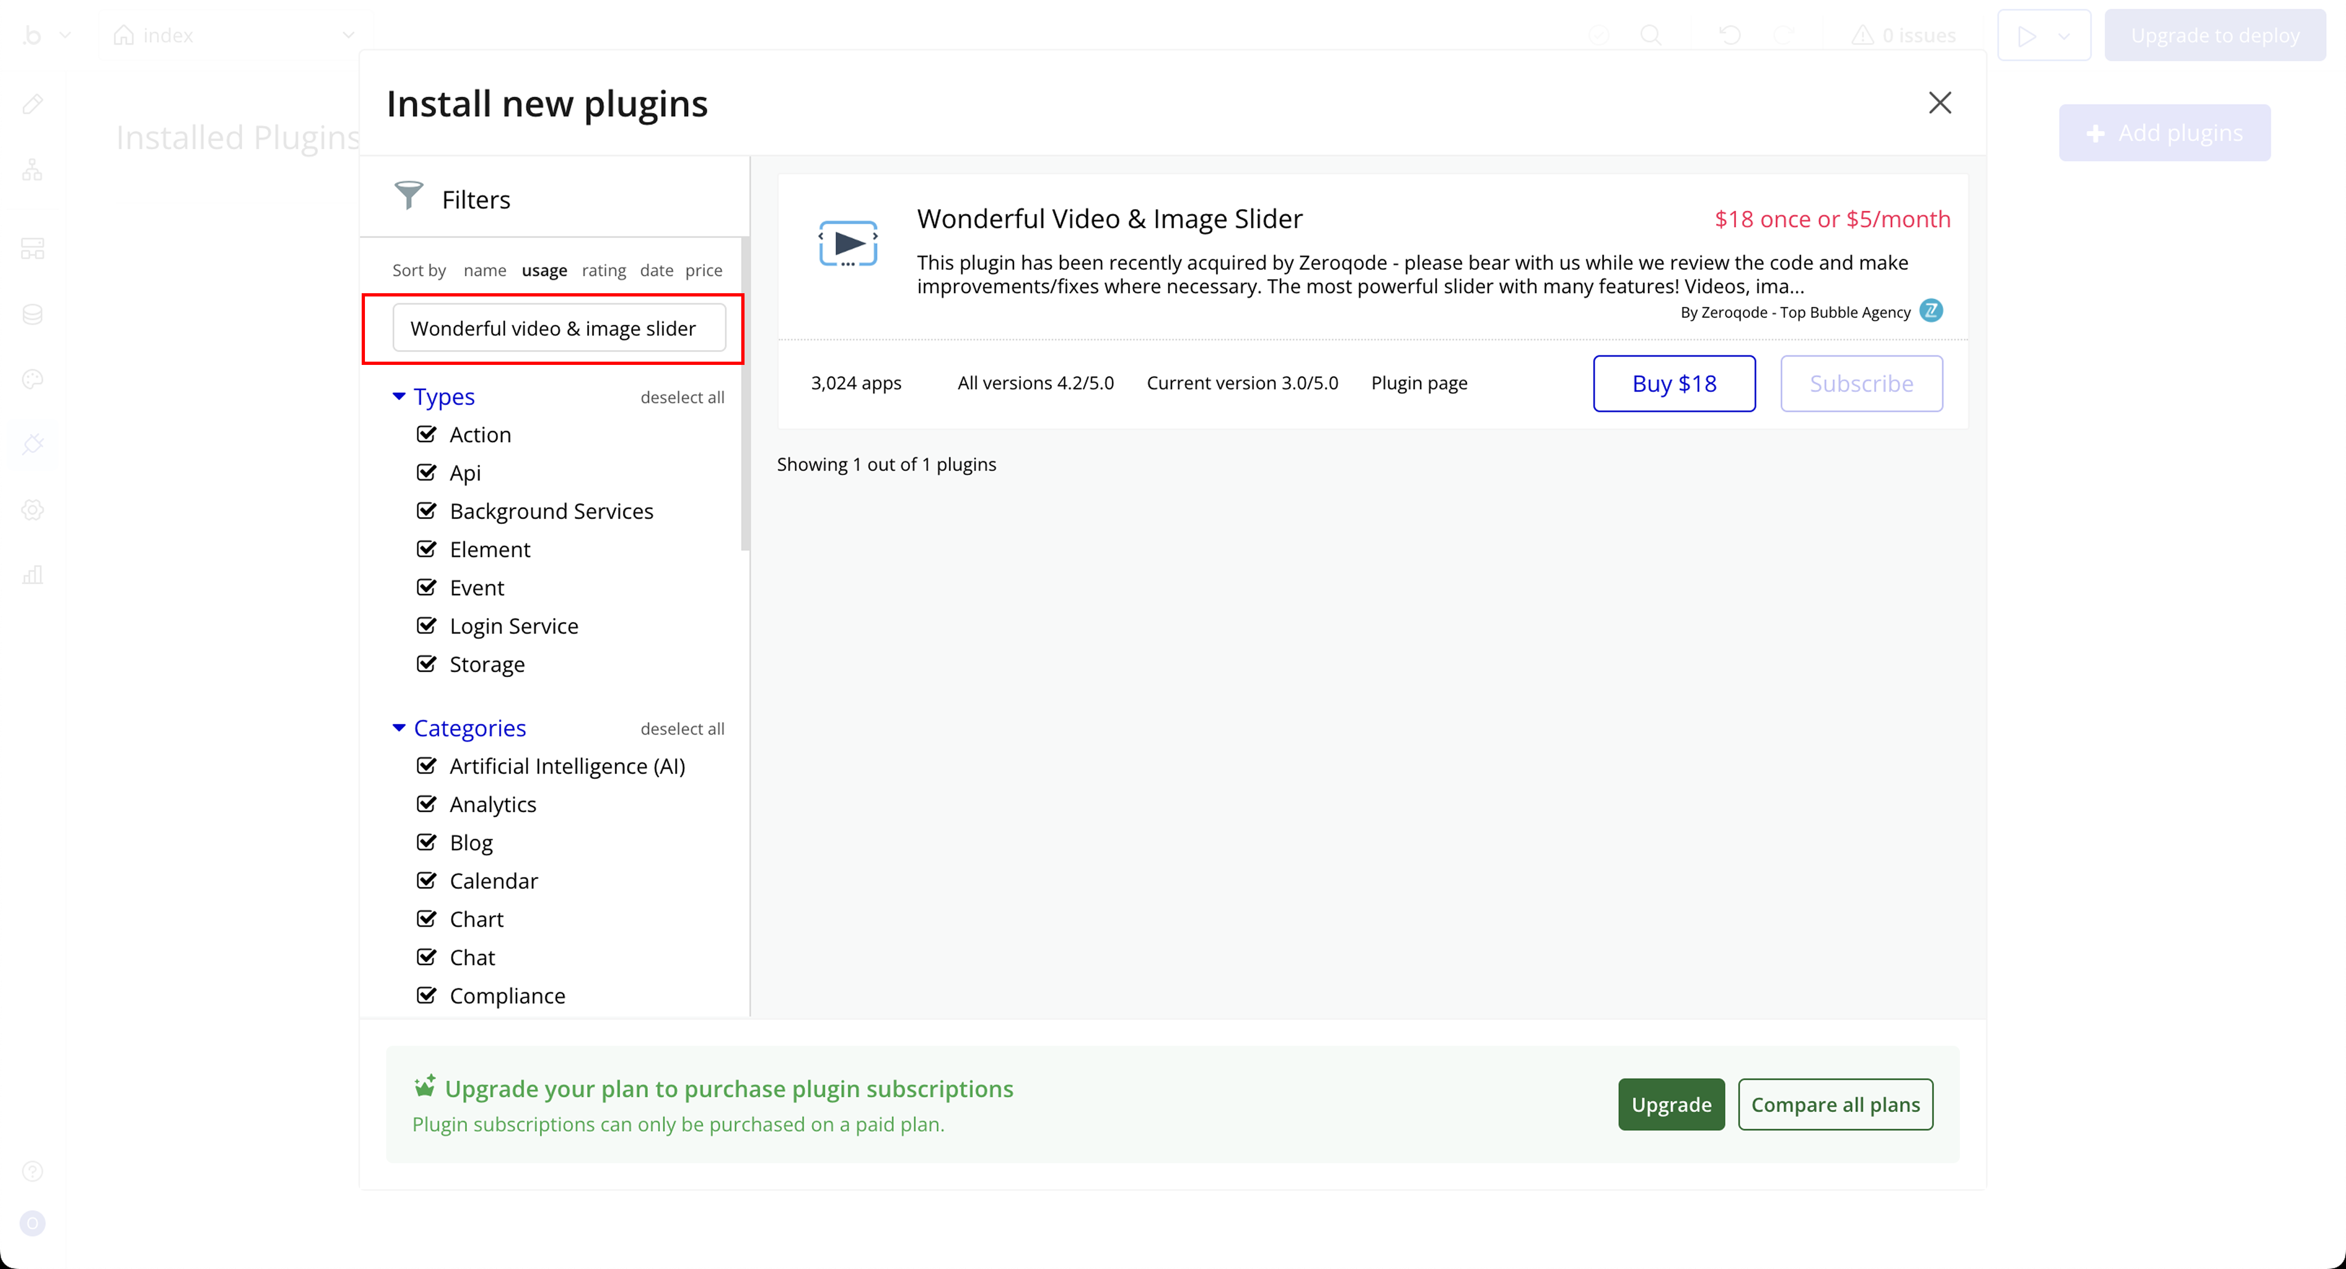Open the Workflow tab icon

coord(33,171)
